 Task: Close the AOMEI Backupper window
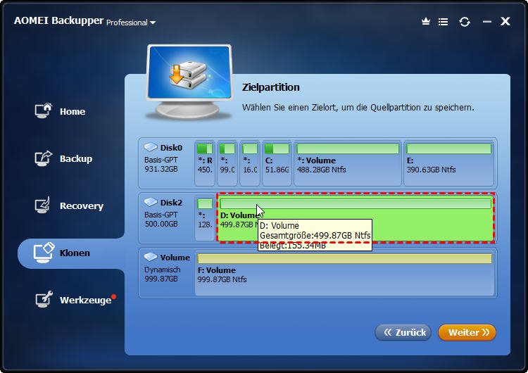tap(505, 22)
